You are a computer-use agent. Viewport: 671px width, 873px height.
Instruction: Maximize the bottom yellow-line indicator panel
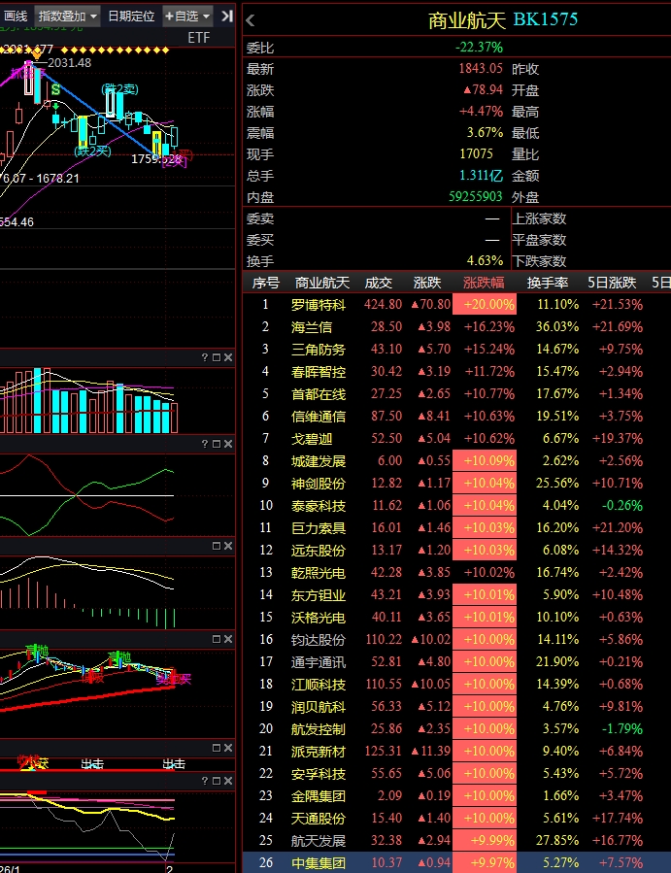click(216, 781)
